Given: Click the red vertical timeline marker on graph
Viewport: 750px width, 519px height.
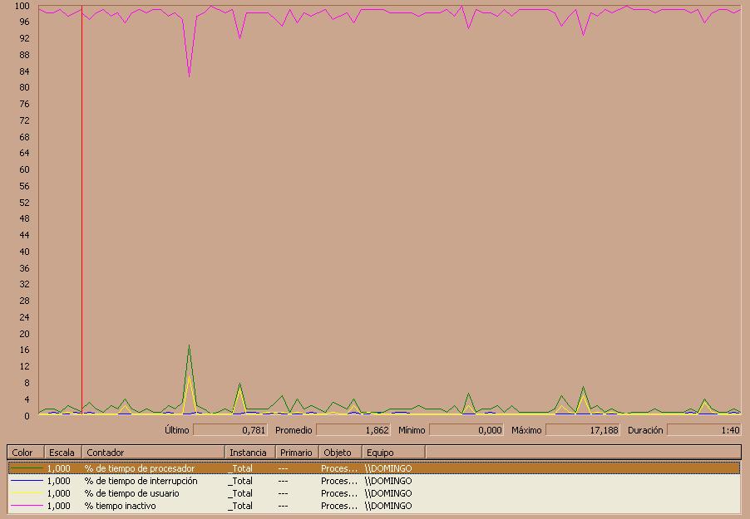Looking at the screenshot, I should coord(81,210).
